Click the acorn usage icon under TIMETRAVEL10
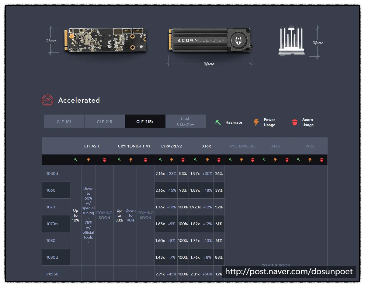The width and height of the screenshot is (365, 287). point(252,160)
